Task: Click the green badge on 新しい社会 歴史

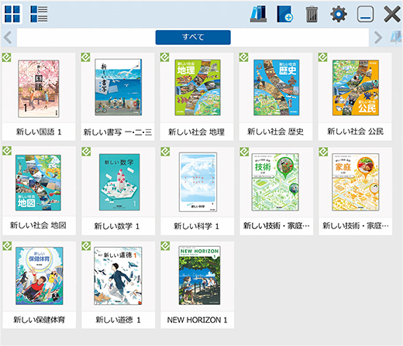Action: (243, 57)
